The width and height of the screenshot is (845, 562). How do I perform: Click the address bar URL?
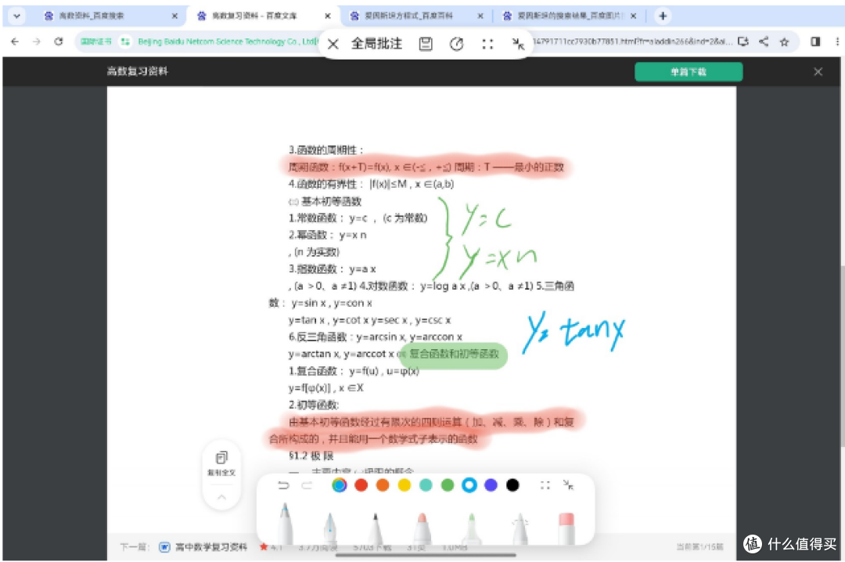631,41
